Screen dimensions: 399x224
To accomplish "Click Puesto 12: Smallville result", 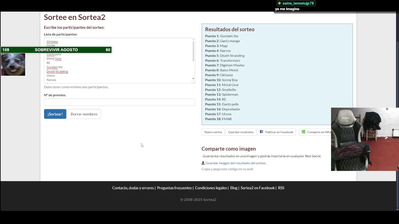I will (x=221, y=90).
